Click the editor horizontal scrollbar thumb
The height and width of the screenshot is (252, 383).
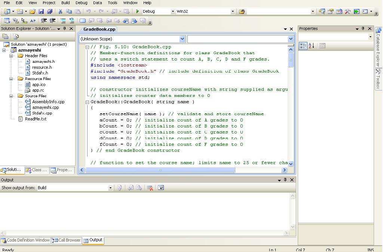pyautogui.click(x=160, y=170)
